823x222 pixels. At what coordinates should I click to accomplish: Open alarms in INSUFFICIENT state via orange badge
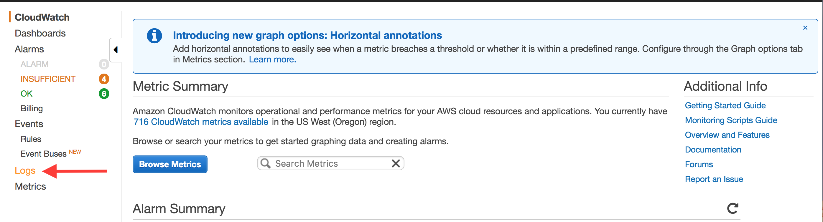coord(103,79)
